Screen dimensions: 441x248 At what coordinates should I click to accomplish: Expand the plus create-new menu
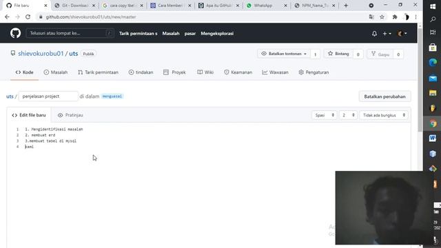387,34
